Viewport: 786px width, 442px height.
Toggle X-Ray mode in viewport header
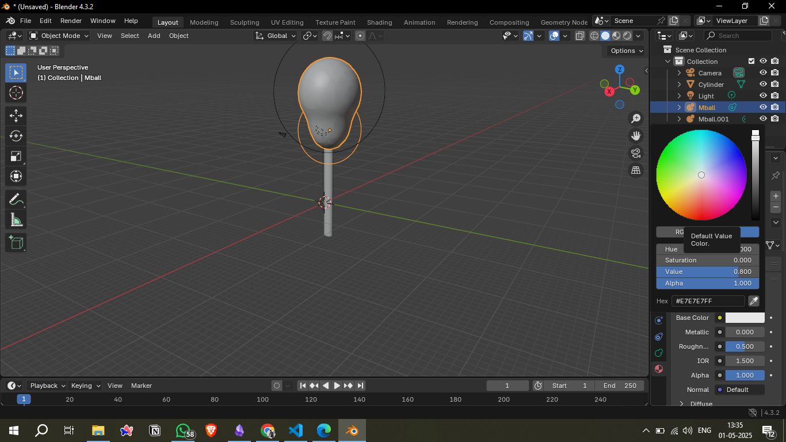point(580,36)
